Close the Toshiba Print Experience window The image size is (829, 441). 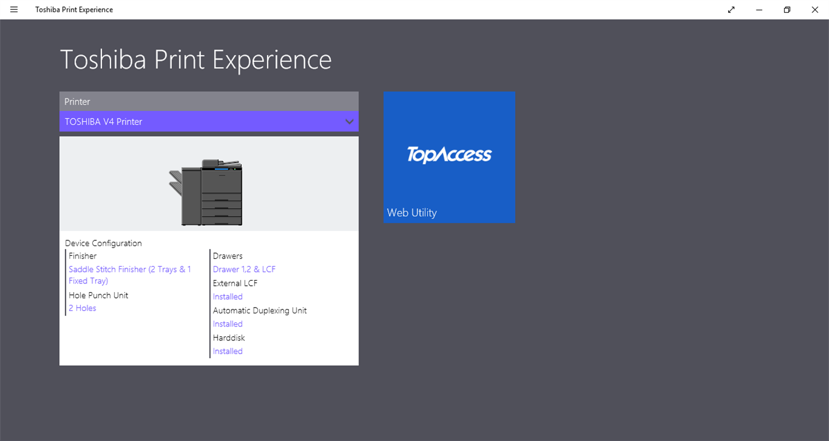[x=815, y=10]
